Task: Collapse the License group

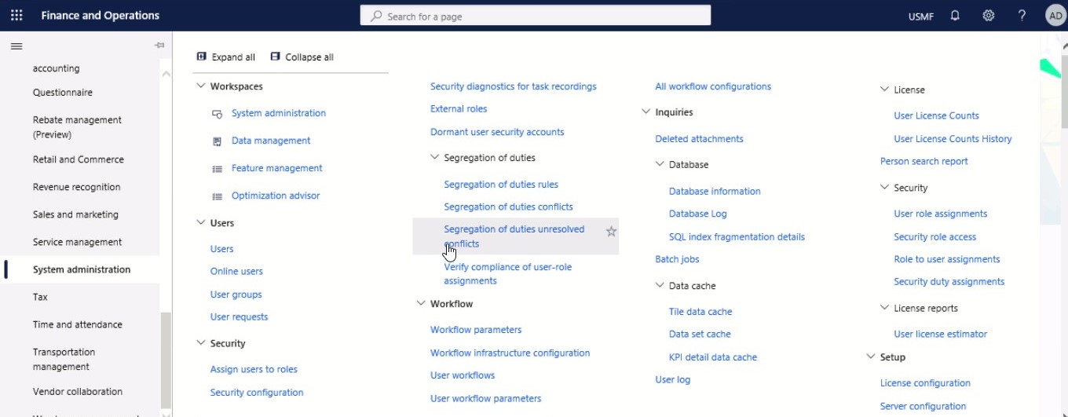Action: coord(884,90)
